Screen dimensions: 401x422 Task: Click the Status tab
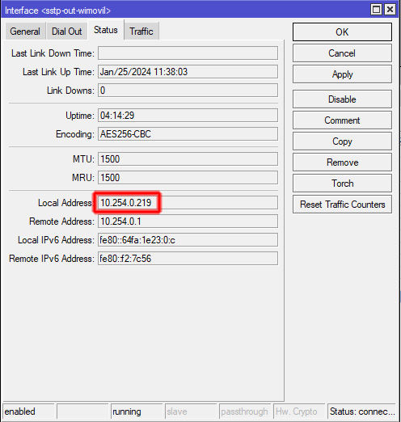[x=106, y=30]
